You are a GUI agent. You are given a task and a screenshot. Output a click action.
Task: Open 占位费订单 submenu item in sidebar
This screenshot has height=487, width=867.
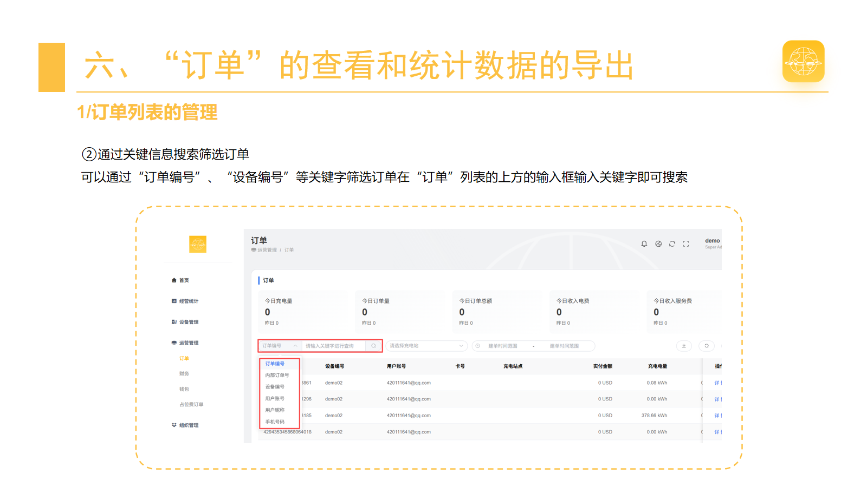(191, 404)
